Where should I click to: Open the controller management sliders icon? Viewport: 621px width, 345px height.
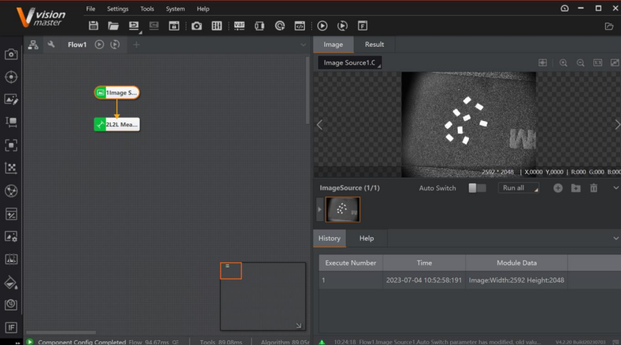click(x=217, y=25)
